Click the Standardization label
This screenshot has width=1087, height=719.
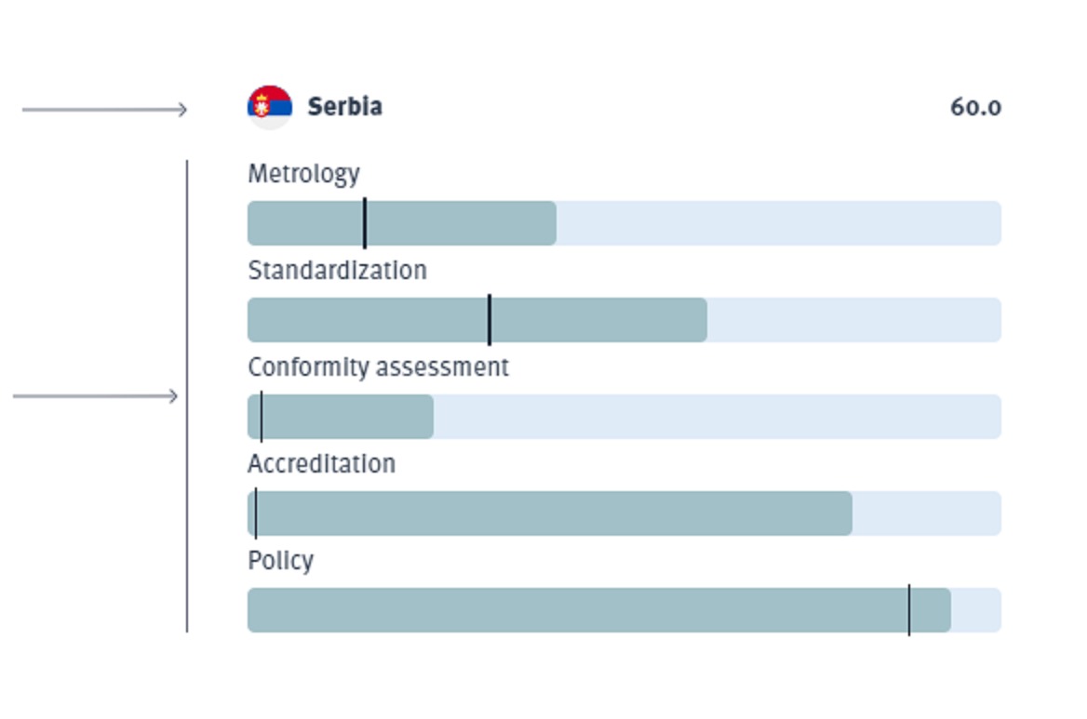pyautogui.click(x=337, y=270)
